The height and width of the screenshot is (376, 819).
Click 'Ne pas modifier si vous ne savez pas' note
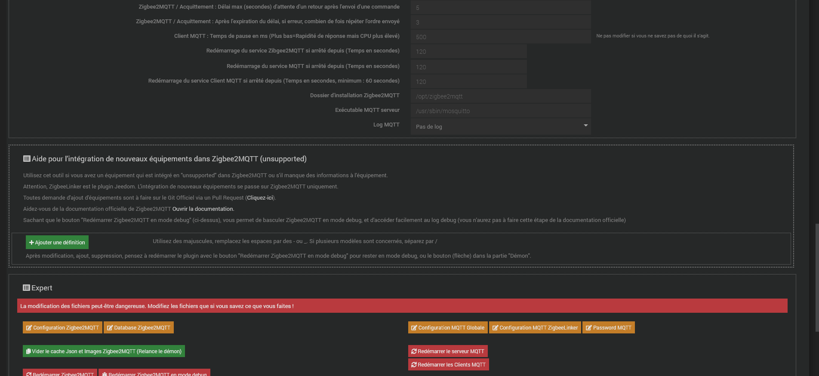coord(653,36)
